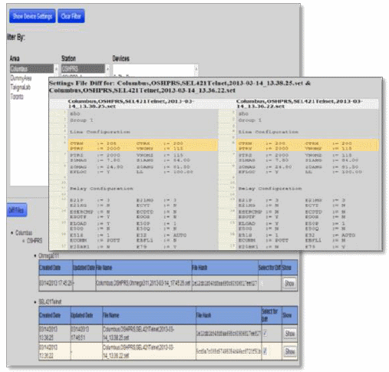Viewport: 389px width, 372px height.
Task: Toggle Select for Diff checkbox for 13.36.22 file
Action: [x=265, y=351]
